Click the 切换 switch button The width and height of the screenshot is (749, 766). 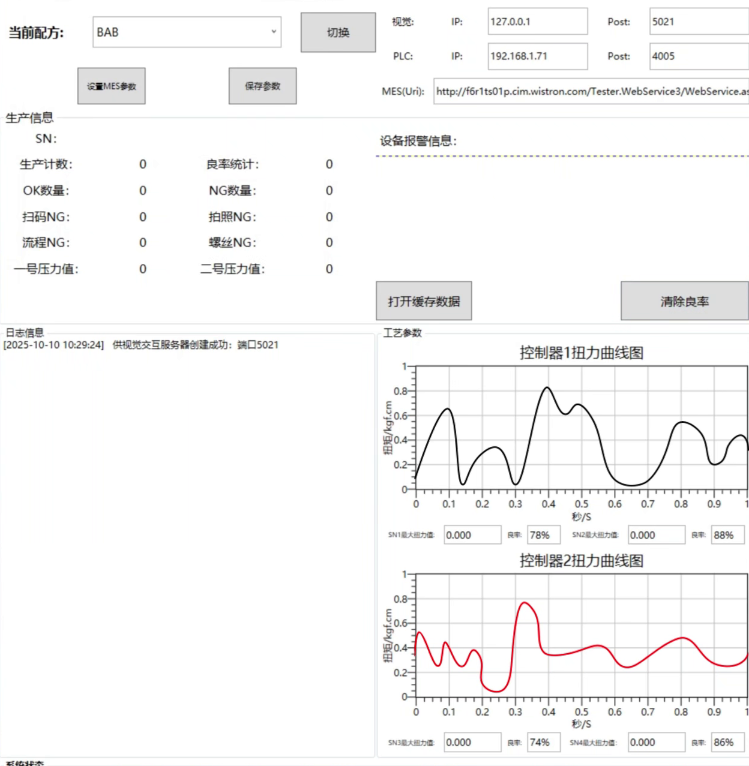338,32
